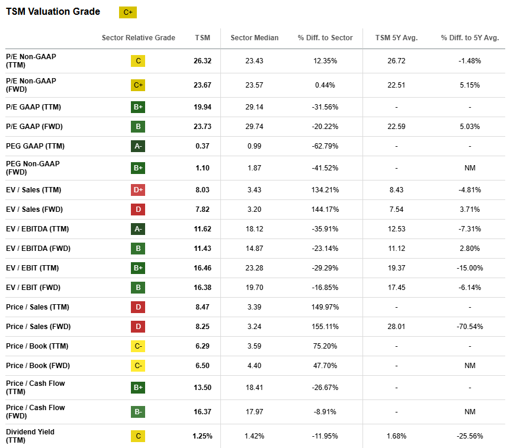Click the TSM 5Y Avg. column header
The height and width of the screenshot is (448, 507).
(396, 37)
